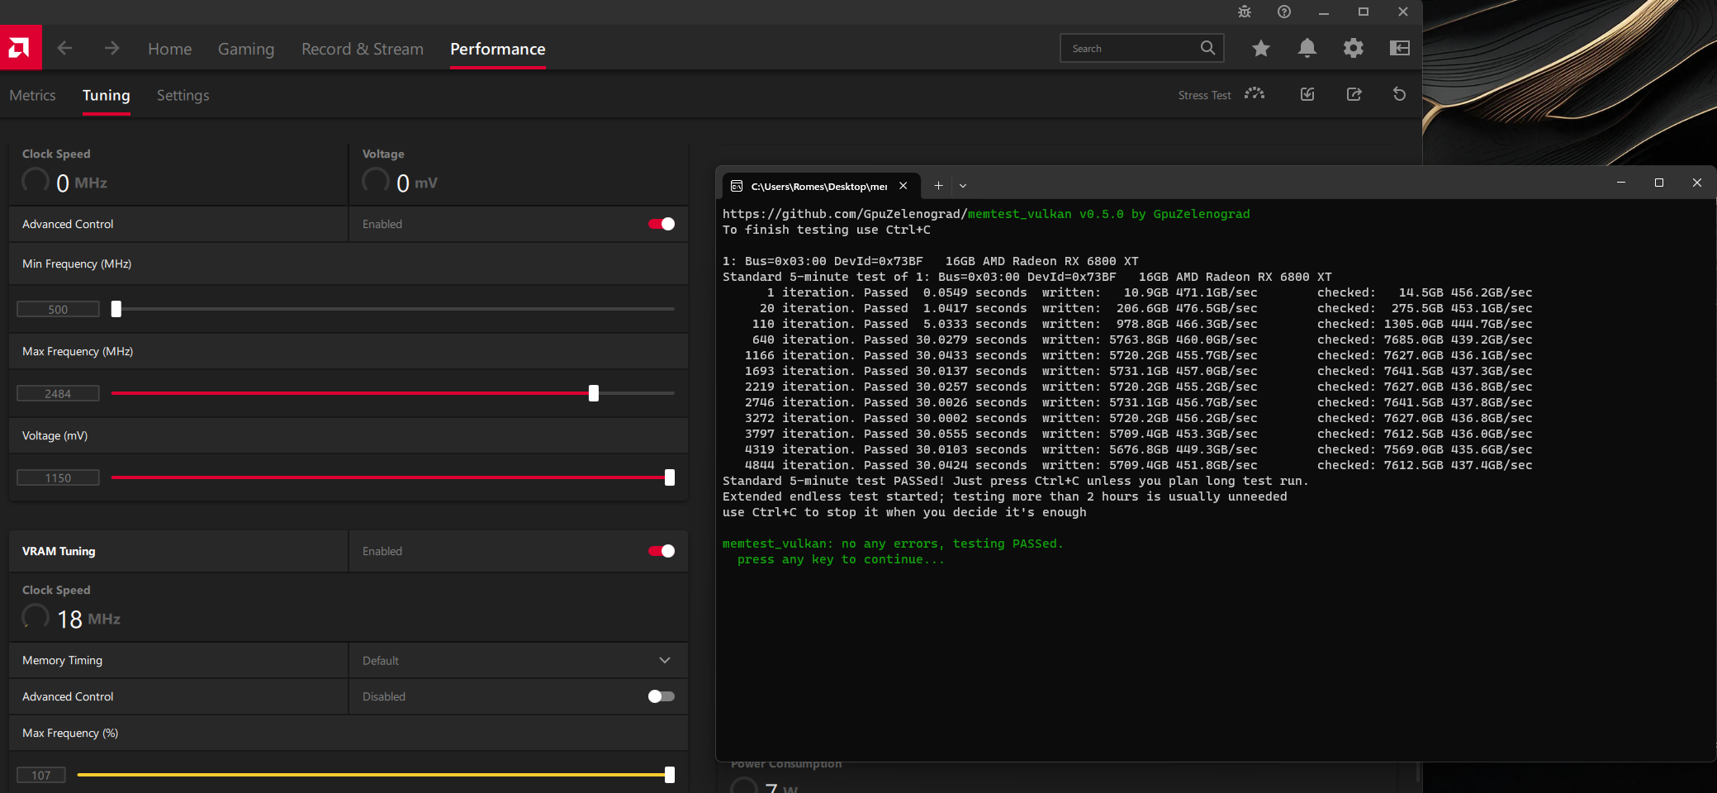Click the export tuning profile icon

[x=1354, y=94]
